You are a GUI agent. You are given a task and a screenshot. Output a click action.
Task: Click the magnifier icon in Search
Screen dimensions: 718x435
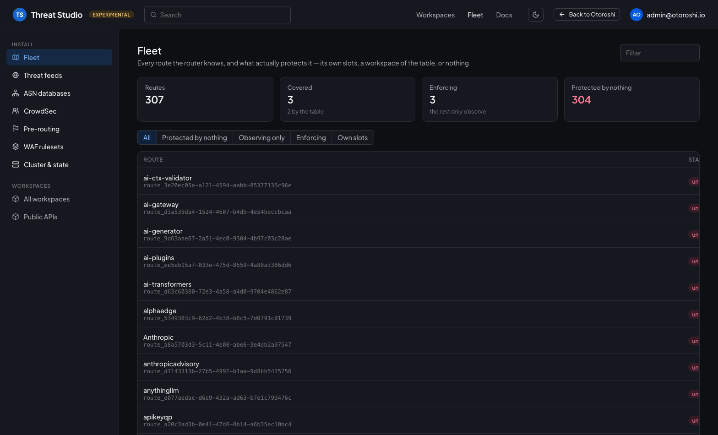[x=153, y=15]
